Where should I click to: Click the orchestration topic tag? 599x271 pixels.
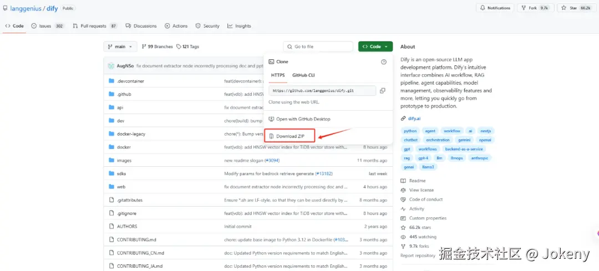click(x=438, y=140)
